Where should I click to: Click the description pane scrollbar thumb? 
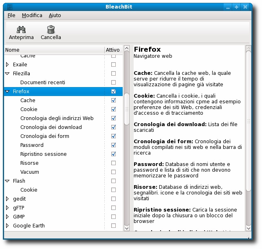tap(249, 121)
